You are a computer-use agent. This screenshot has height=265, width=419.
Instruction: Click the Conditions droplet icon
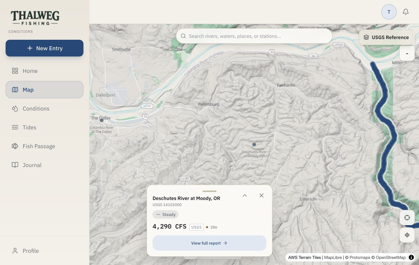(15, 108)
